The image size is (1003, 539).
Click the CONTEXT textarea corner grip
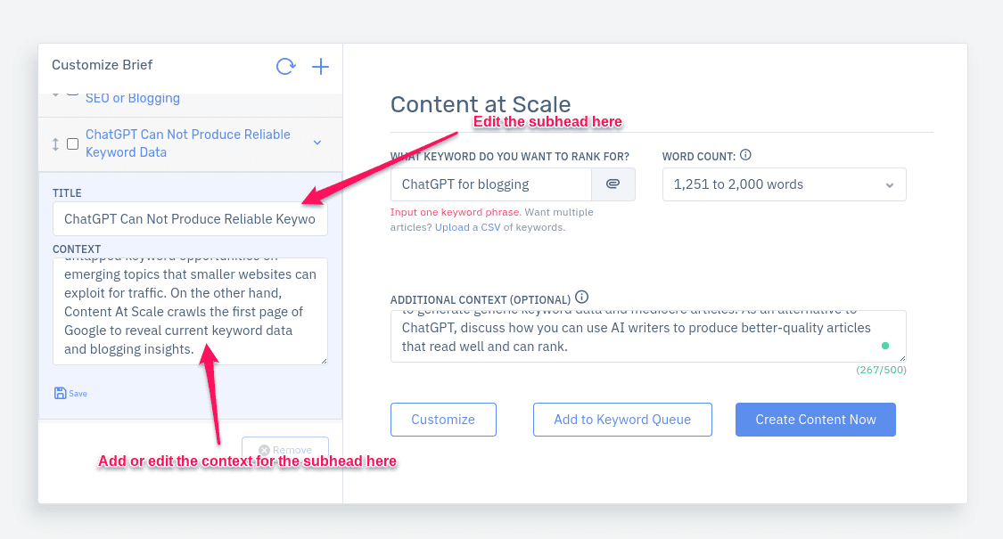pos(324,361)
